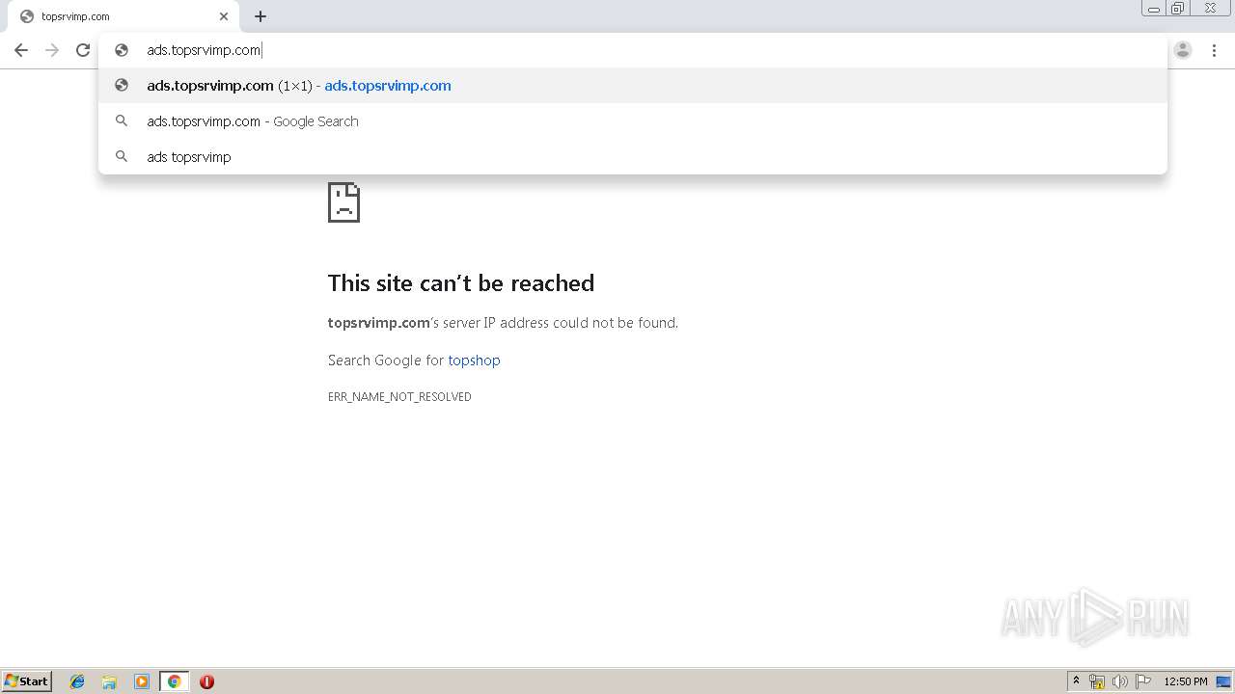Click the 12:50 PM clock

point(1186,681)
